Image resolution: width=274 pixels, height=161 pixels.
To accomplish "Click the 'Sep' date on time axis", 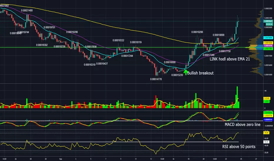I will [x=61, y=159].
